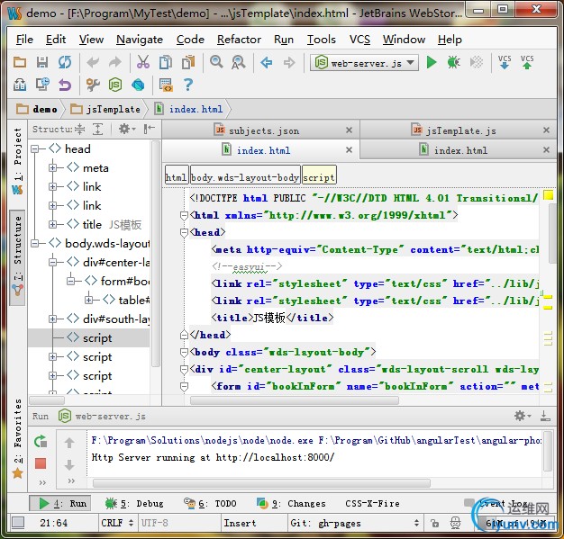Collapse the body.wds-layout node in the Structure tree
This screenshot has width=564, height=539.
35,244
